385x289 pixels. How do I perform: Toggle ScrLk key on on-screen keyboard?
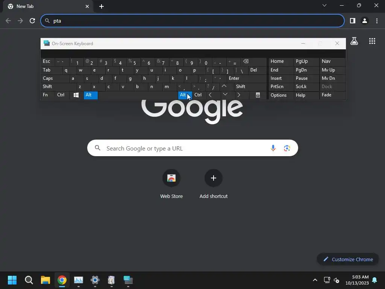click(306, 87)
